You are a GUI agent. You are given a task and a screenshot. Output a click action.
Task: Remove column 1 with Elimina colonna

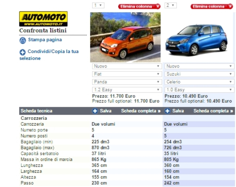click(139, 6)
